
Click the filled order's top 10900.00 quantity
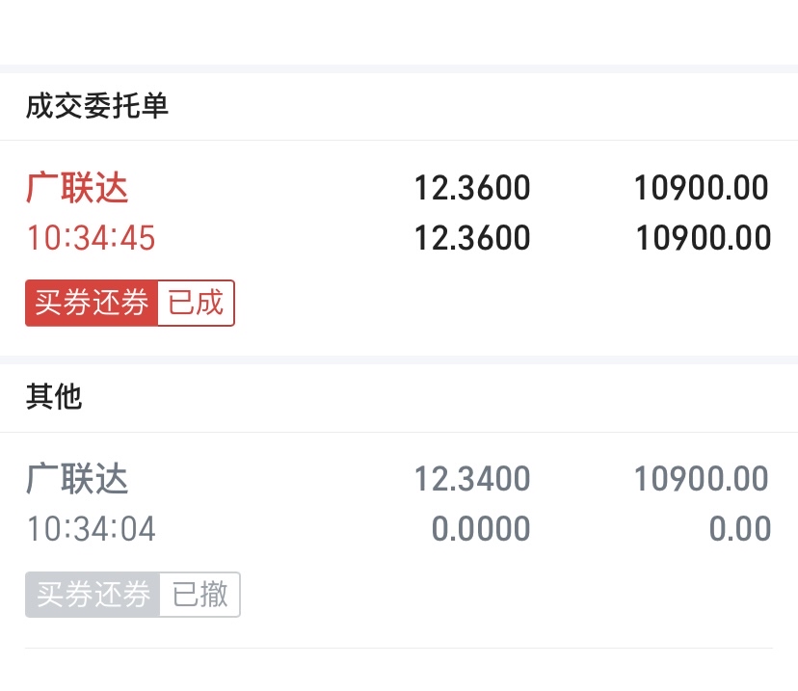click(x=701, y=188)
